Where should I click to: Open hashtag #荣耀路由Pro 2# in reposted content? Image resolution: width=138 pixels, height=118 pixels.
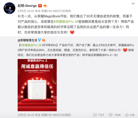tap(31, 45)
